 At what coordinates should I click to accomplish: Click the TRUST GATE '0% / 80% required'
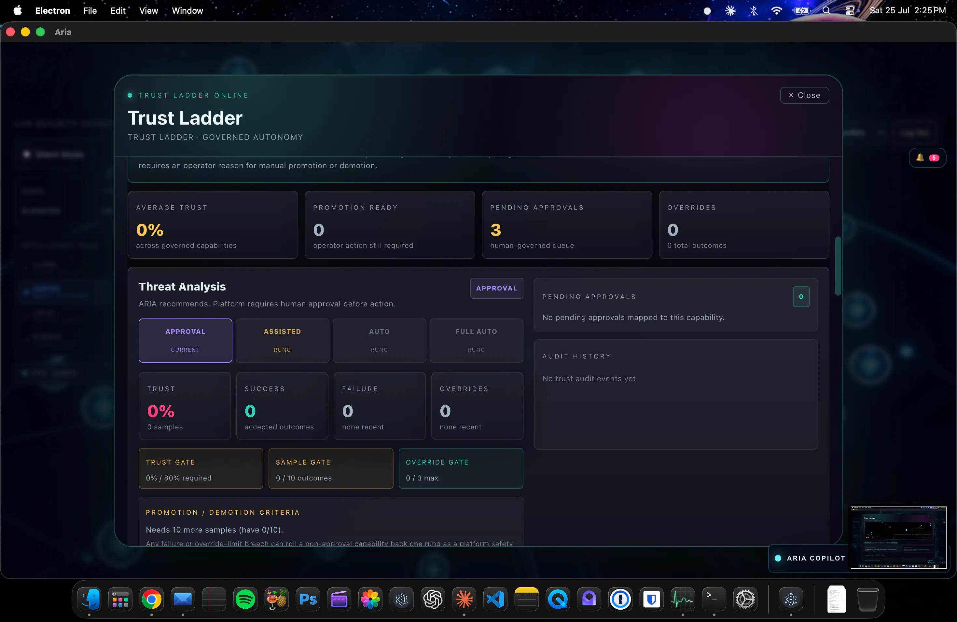click(x=201, y=468)
